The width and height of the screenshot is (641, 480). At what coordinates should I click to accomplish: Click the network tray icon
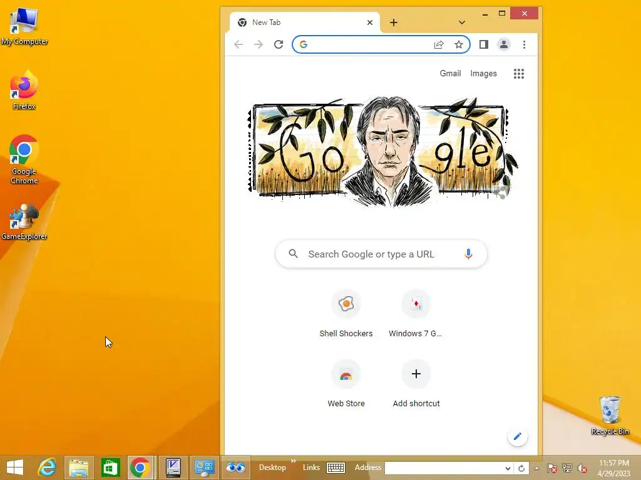(567, 468)
